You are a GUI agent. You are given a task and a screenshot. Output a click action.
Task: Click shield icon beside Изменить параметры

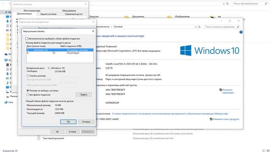click(x=221, y=90)
